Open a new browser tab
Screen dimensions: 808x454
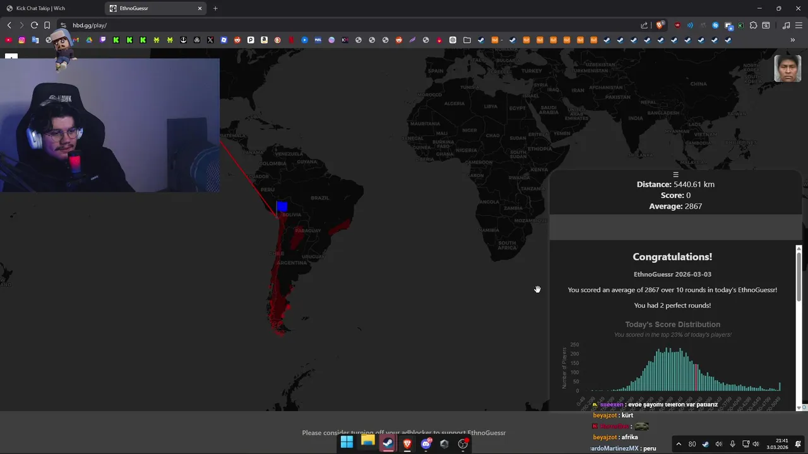[x=215, y=8]
